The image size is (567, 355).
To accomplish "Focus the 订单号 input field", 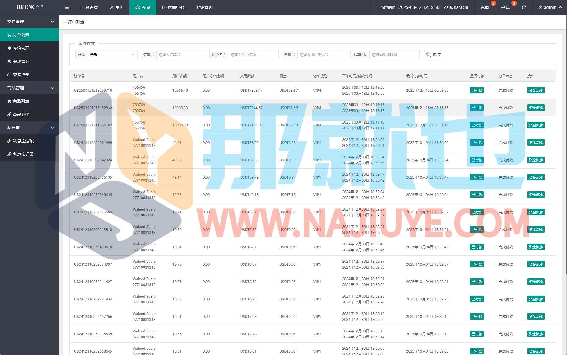I will 181,55.
